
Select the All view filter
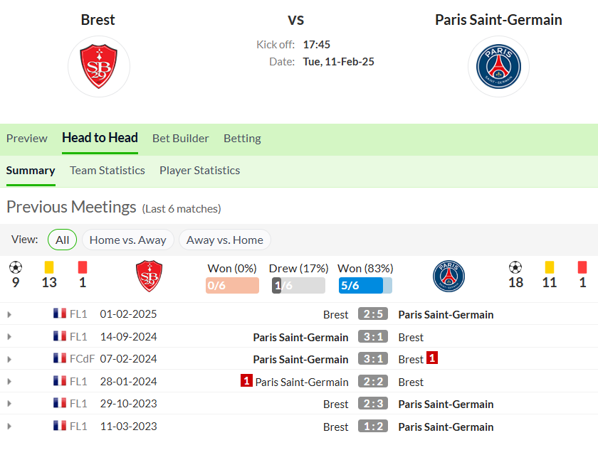[62, 240]
